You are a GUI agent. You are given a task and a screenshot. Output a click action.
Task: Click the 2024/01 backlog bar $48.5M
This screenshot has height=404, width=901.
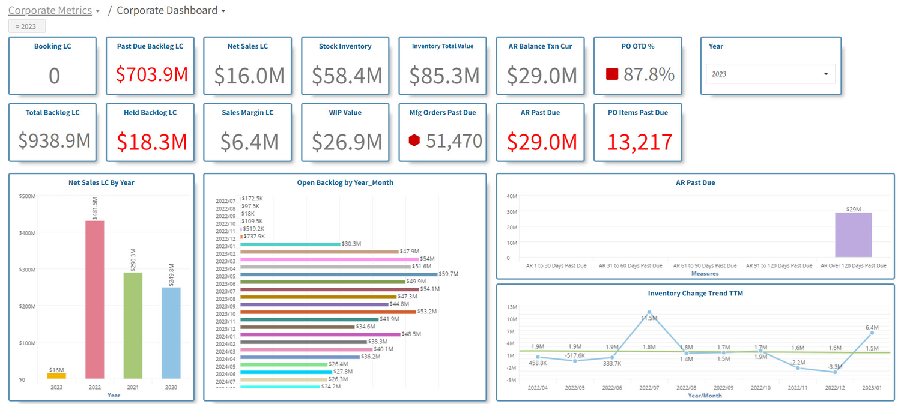pyautogui.click(x=320, y=334)
